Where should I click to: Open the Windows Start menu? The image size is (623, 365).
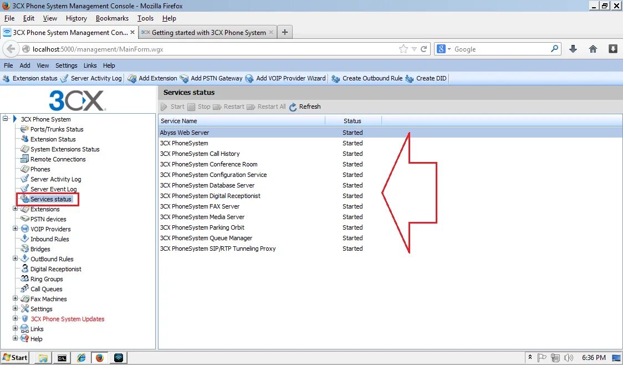(15, 357)
